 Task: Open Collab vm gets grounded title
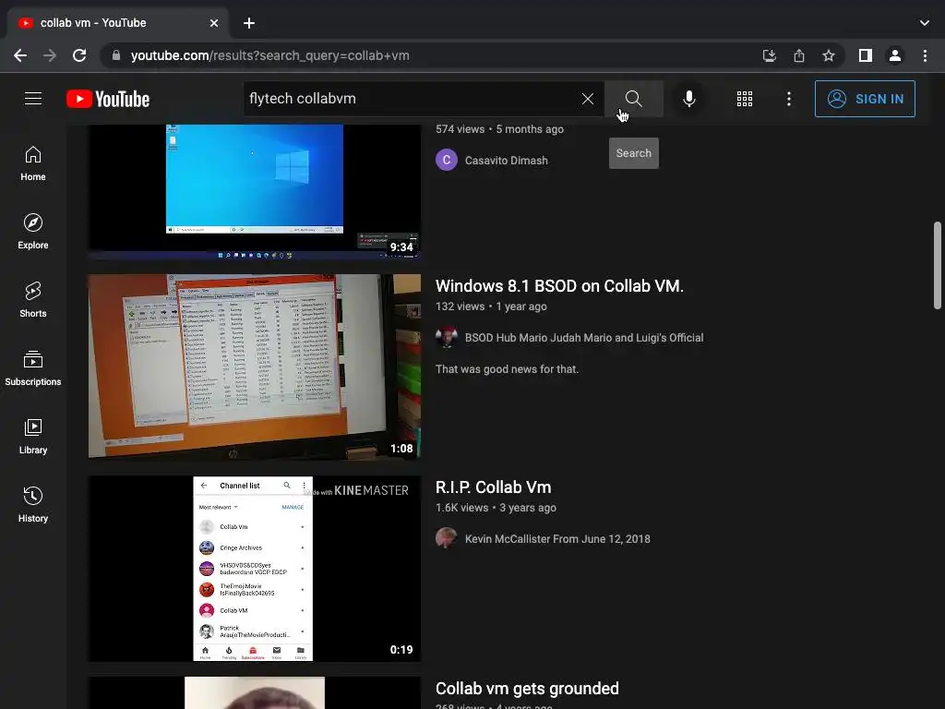click(x=527, y=689)
